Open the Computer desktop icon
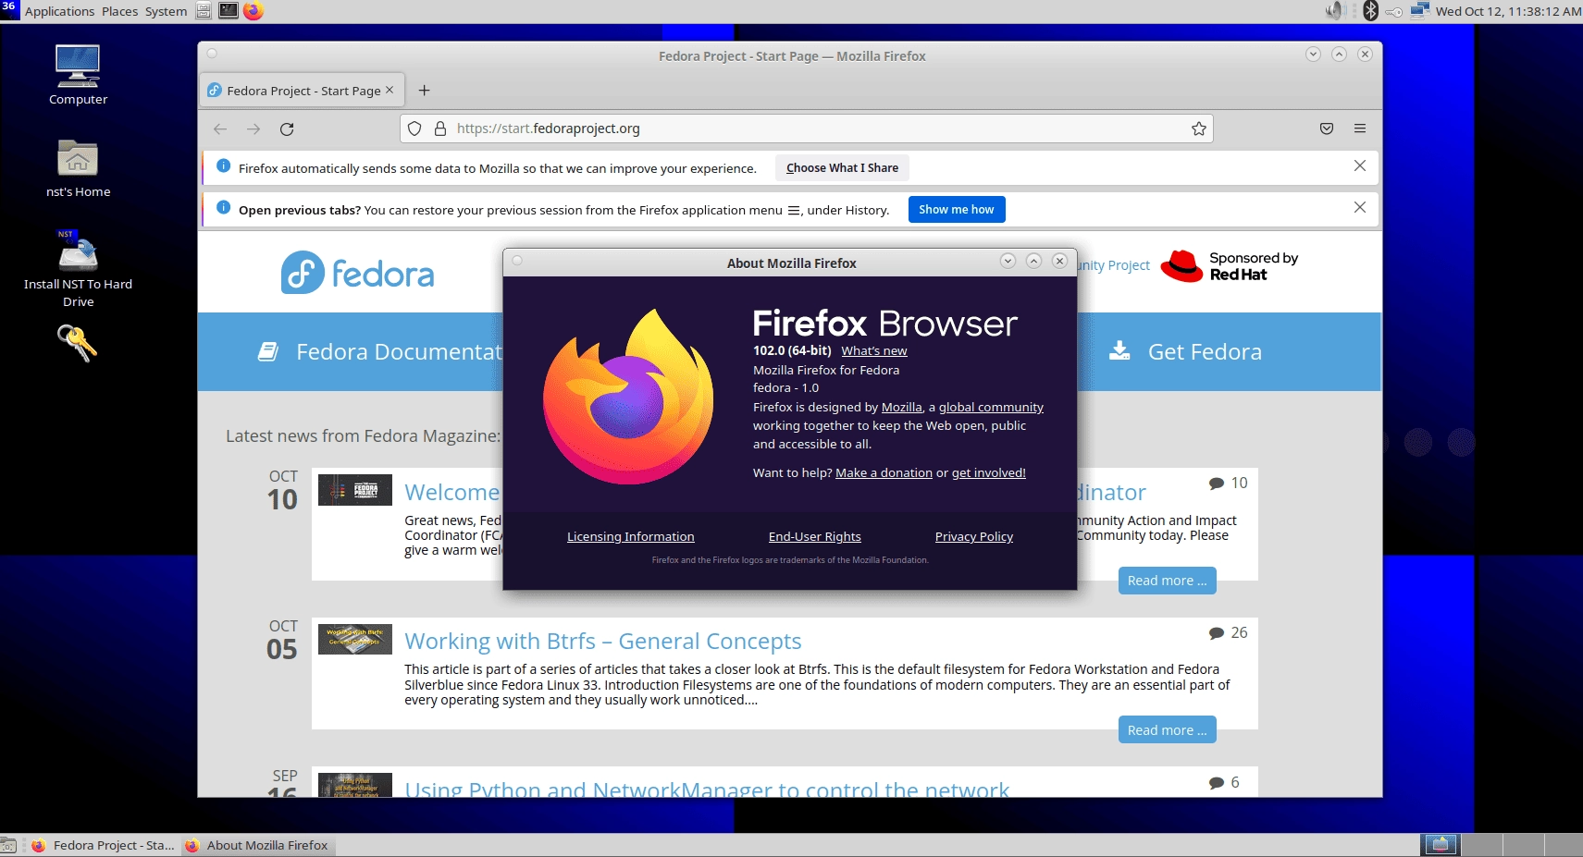1583x857 pixels. 78,75
